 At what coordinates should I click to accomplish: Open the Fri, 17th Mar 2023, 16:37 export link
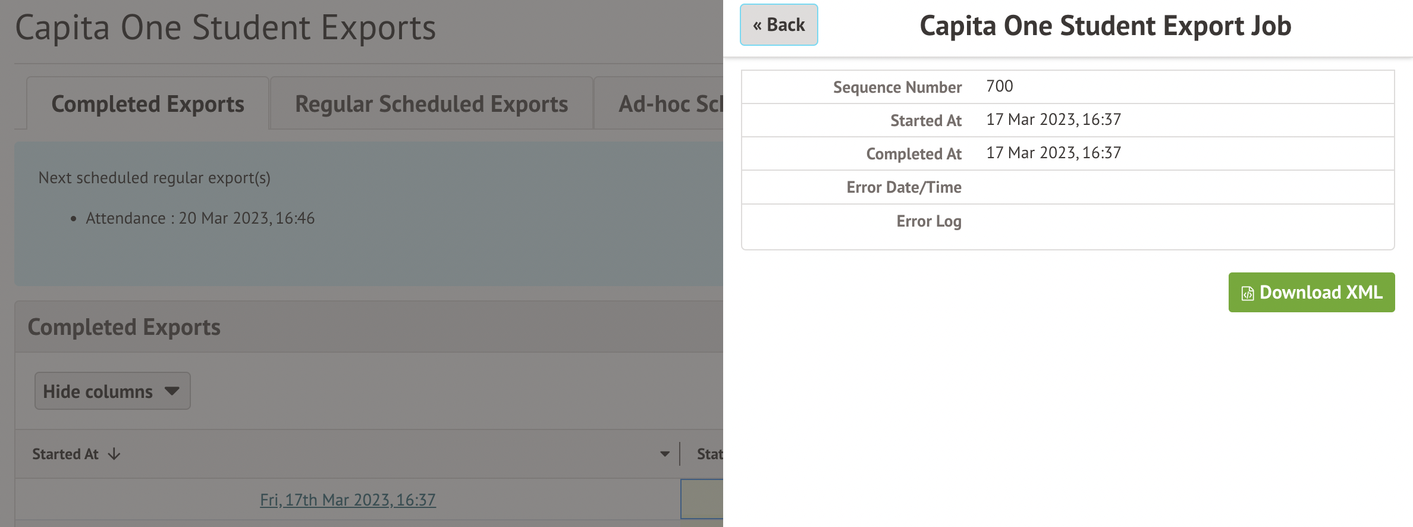point(348,500)
